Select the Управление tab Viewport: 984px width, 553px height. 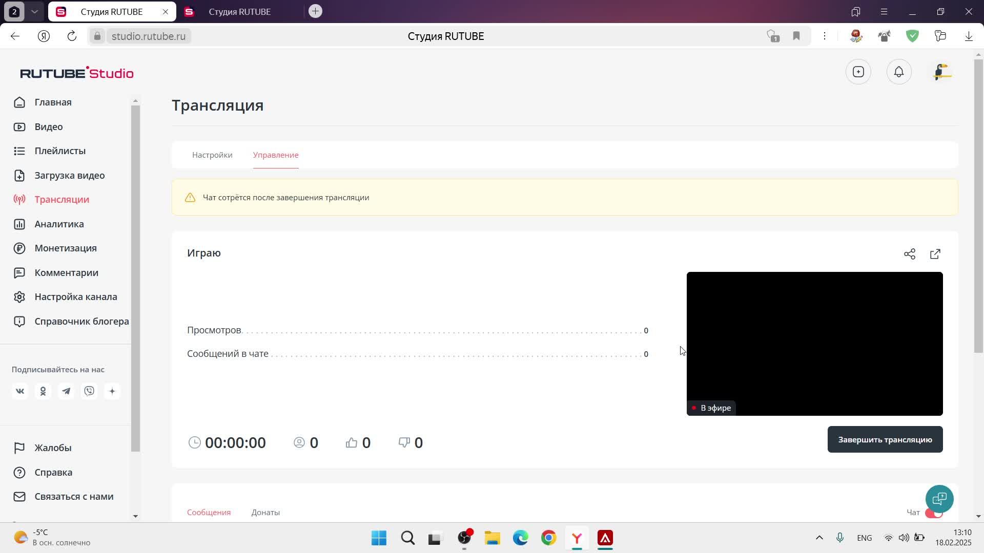(x=276, y=155)
